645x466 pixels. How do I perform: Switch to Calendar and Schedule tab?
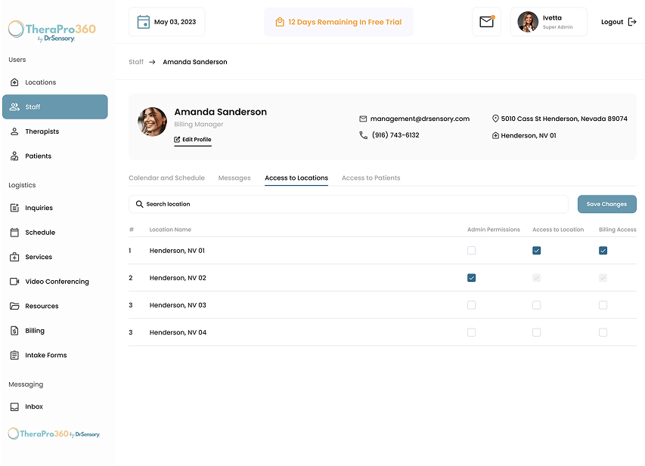click(166, 178)
